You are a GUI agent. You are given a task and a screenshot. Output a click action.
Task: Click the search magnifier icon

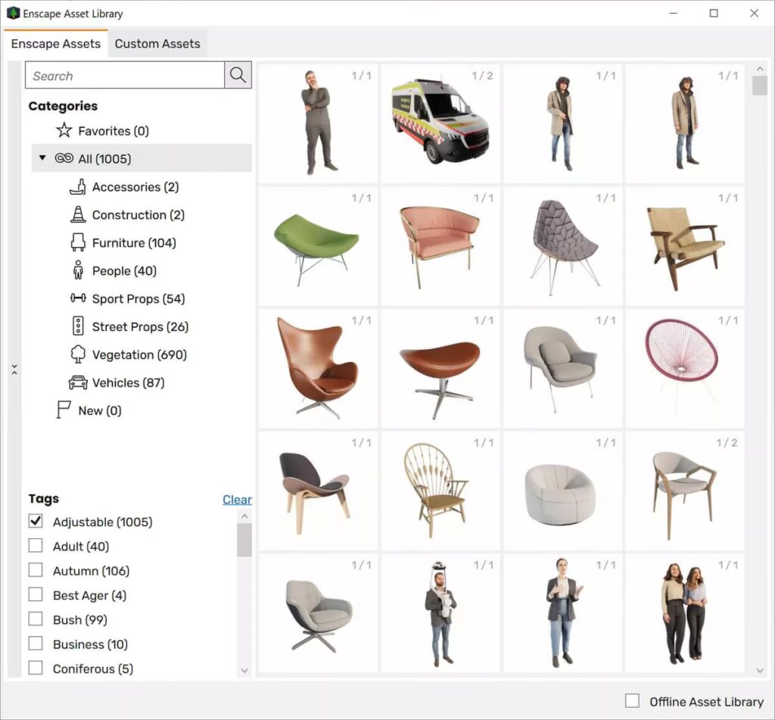pos(238,75)
